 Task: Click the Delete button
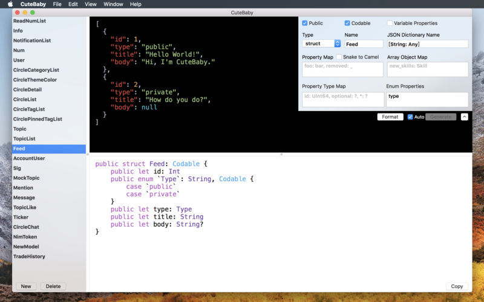coord(53,286)
